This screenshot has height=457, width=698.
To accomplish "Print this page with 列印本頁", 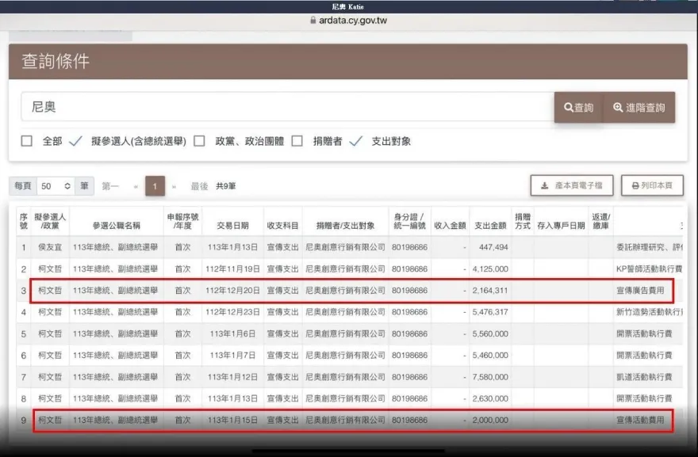I will [x=652, y=185].
